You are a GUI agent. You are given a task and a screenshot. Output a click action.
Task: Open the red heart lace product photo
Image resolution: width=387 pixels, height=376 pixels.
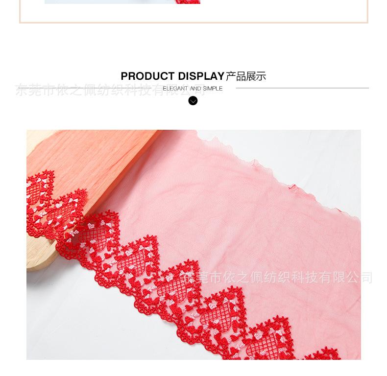[x=193, y=244]
